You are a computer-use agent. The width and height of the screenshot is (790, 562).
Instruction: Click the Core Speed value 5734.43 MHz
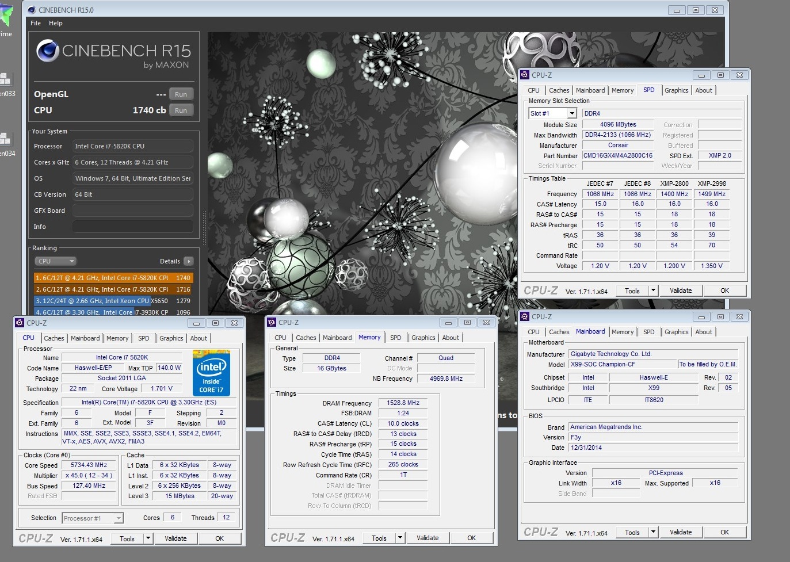point(89,465)
